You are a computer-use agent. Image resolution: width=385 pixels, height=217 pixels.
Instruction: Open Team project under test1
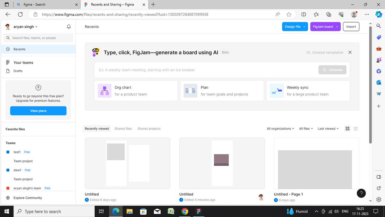[23, 161]
